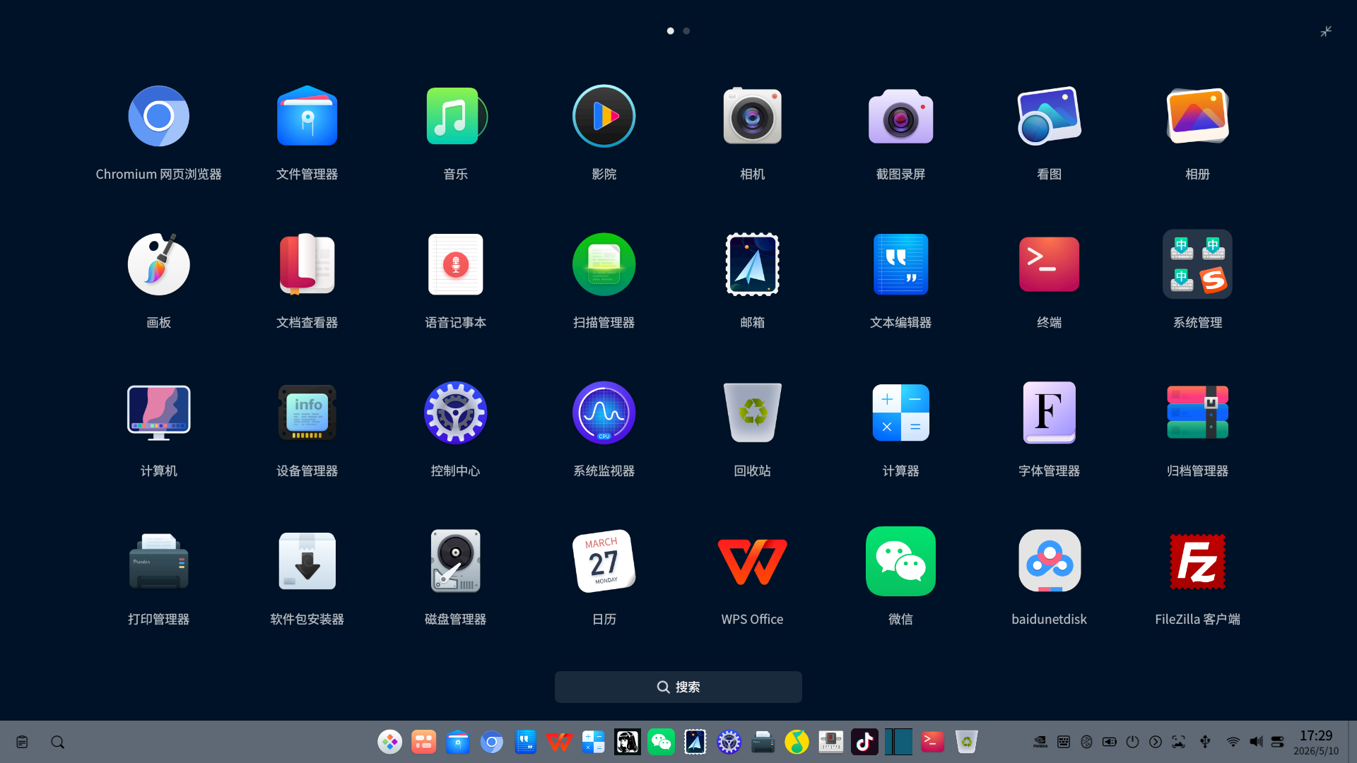Open the 相机 camera app

point(752,117)
